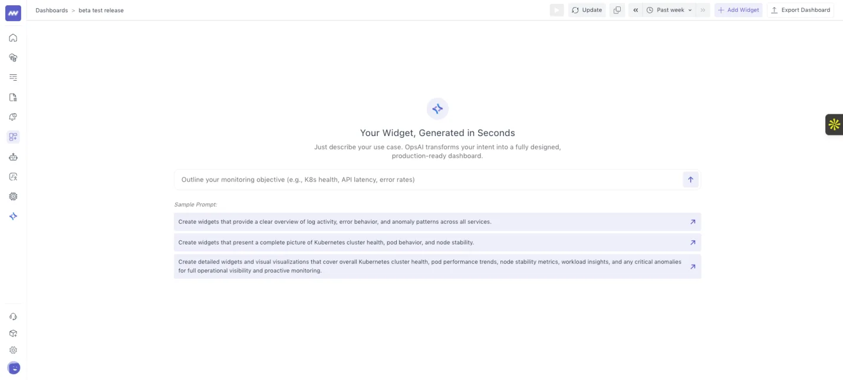Open the package box icon in the sidebar
843x380 pixels.
[x=13, y=333]
